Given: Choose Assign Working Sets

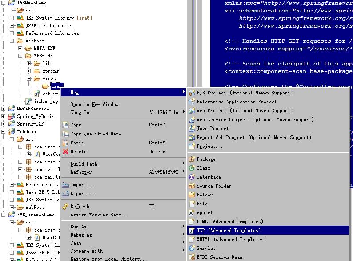Looking at the screenshot, I should point(123,215).
